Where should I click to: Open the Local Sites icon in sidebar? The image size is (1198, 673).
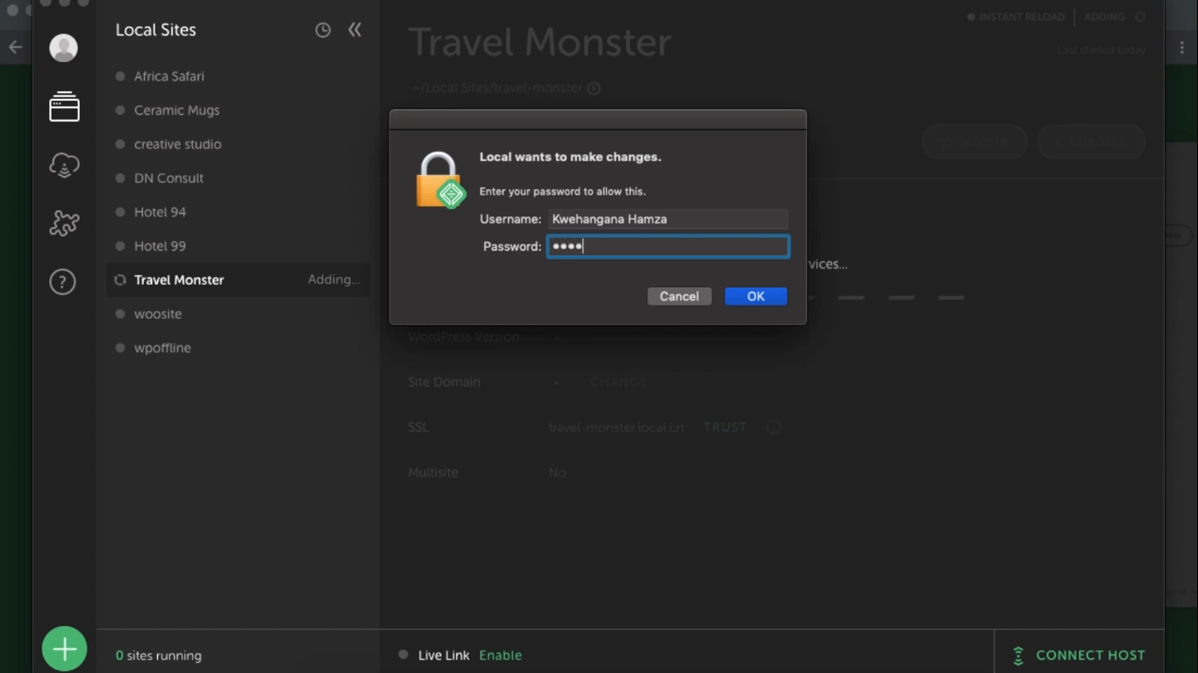64,107
